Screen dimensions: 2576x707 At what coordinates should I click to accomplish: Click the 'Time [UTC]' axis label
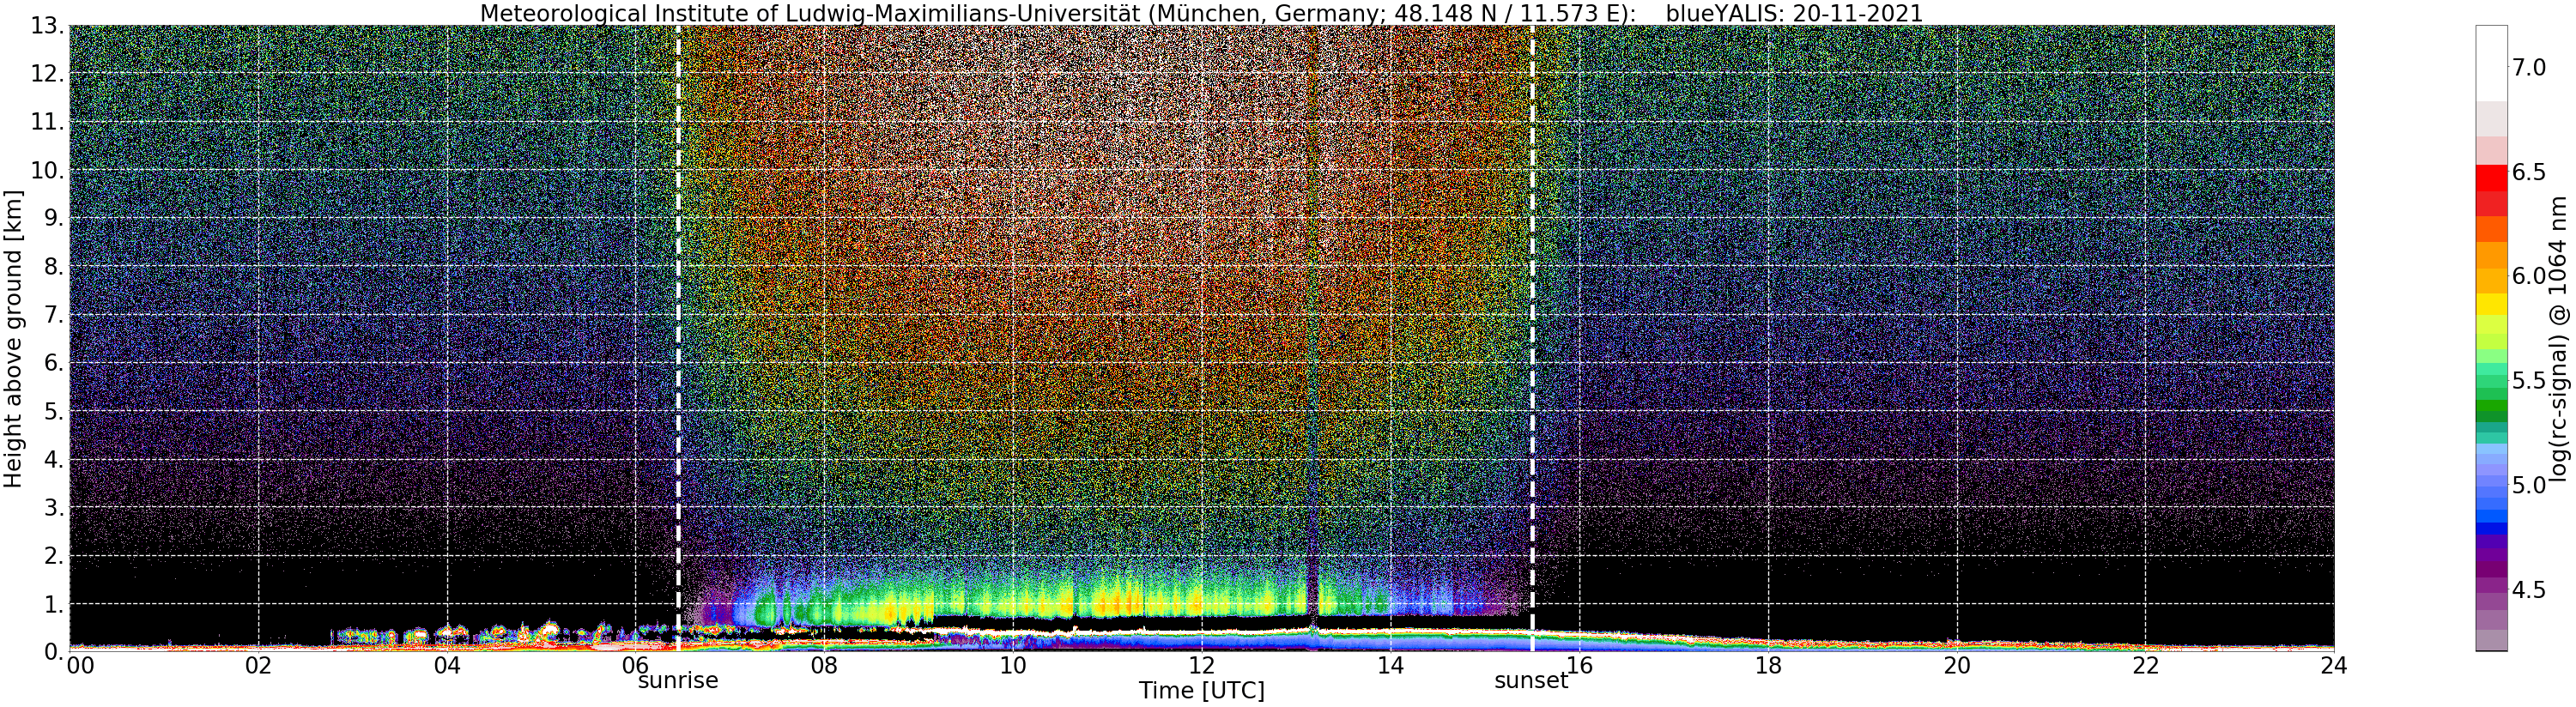(1201, 691)
